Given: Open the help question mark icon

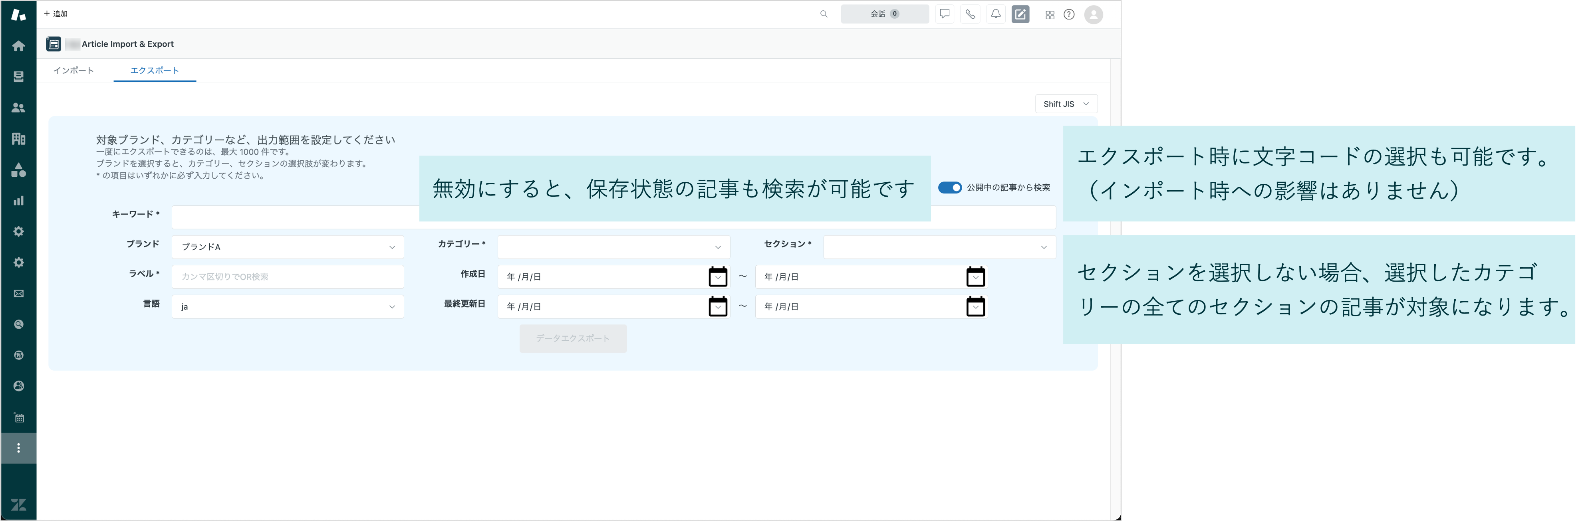Looking at the screenshot, I should click(x=1069, y=14).
